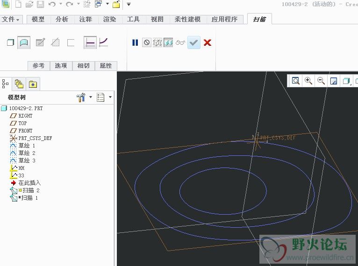Click the zoom in magnifier icon

point(308,81)
